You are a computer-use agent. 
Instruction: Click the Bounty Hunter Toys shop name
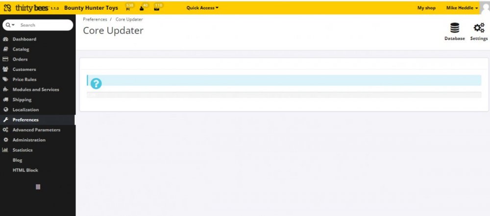91,8
